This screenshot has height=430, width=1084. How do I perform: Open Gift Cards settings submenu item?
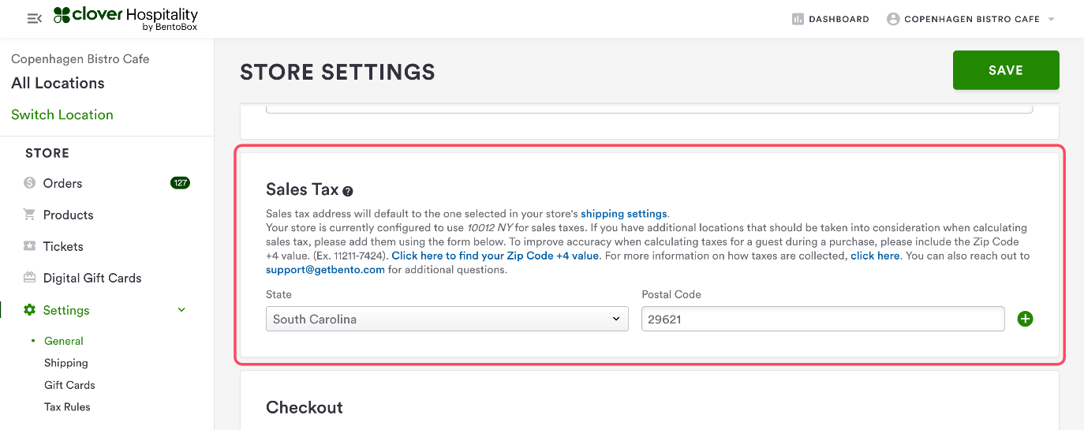[x=69, y=385]
